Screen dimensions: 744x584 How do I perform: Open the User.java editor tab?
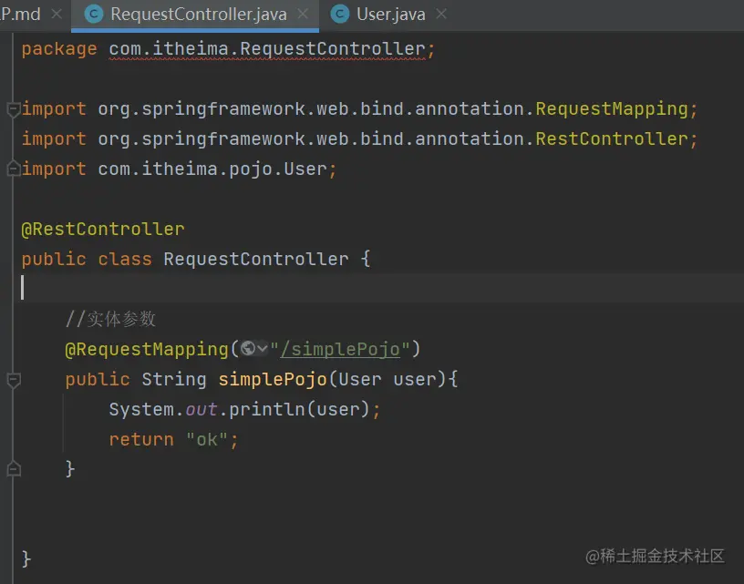pos(390,15)
